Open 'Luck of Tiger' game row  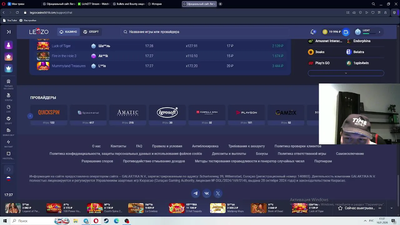coord(160,46)
